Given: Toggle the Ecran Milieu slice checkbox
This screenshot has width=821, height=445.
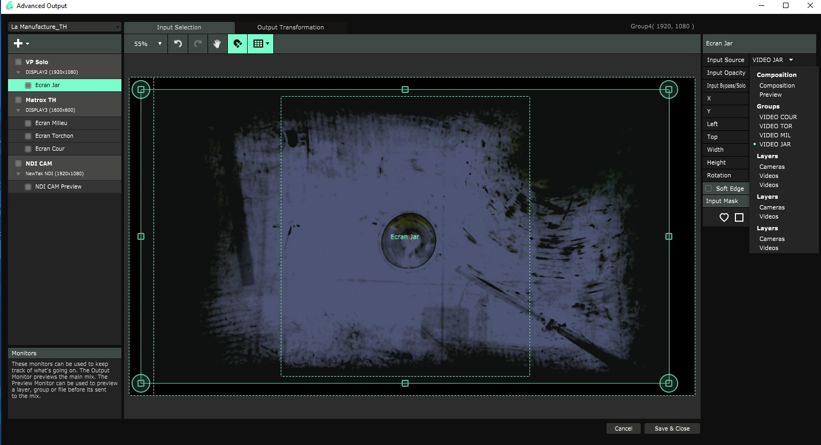Looking at the screenshot, I should 28,123.
